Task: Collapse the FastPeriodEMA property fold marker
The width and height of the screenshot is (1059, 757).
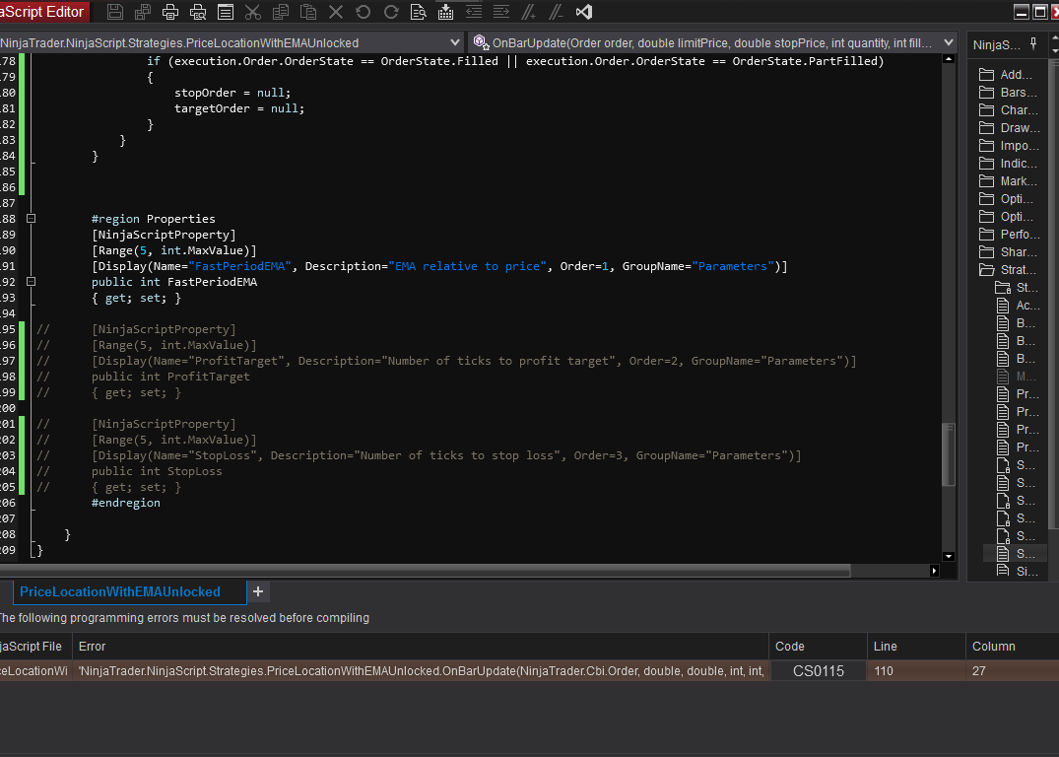Action: [x=32, y=282]
